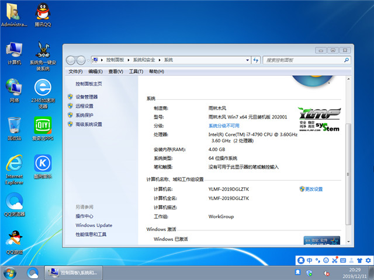Open 性能信息和工具 link
This screenshot has height=280, width=374.
[91, 235]
